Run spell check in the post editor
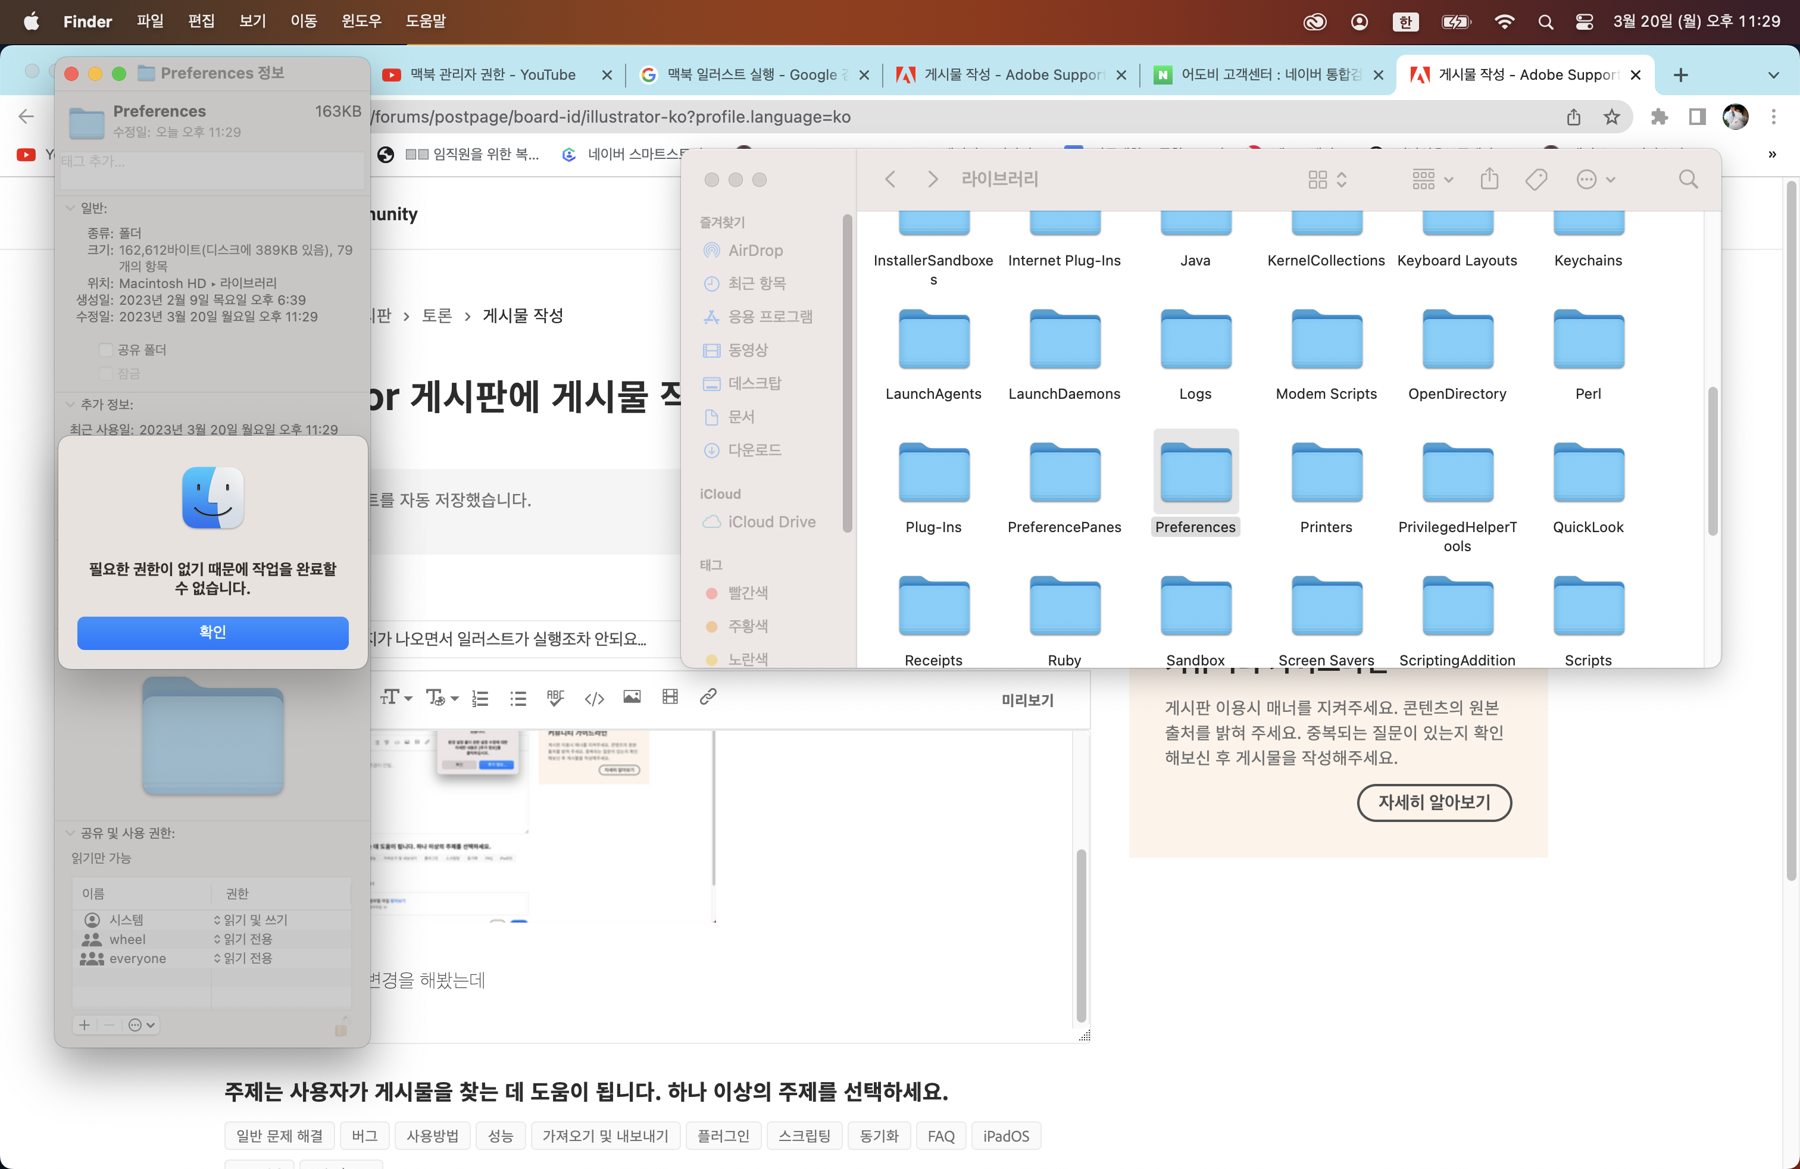Screen dimensions: 1800x1169 pyautogui.click(x=556, y=697)
